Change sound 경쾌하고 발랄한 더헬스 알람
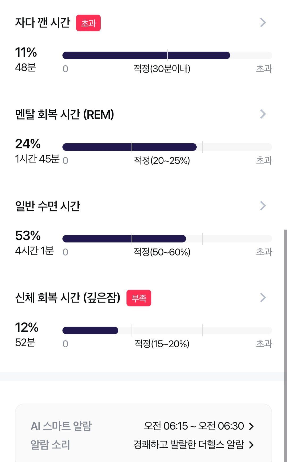Image resolution: width=287 pixels, height=462 pixels. click(188, 444)
